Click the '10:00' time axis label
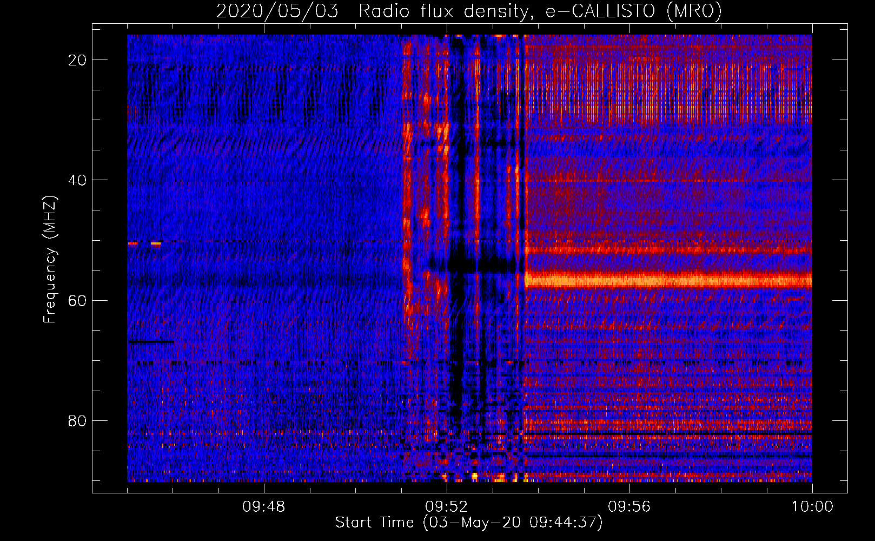Viewport: 875px width, 541px height. point(812,507)
